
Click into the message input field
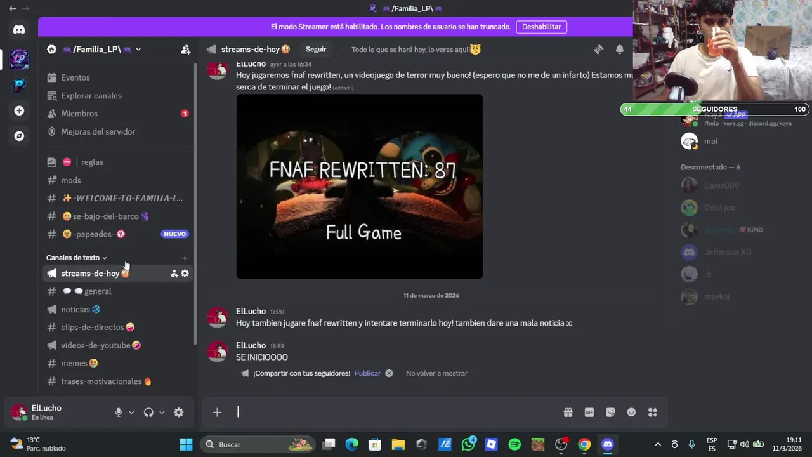click(x=396, y=413)
